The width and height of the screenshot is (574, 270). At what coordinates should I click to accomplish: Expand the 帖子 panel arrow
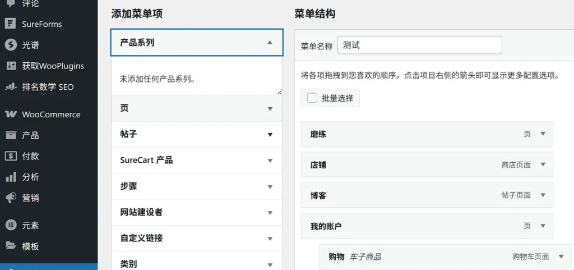(x=270, y=135)
